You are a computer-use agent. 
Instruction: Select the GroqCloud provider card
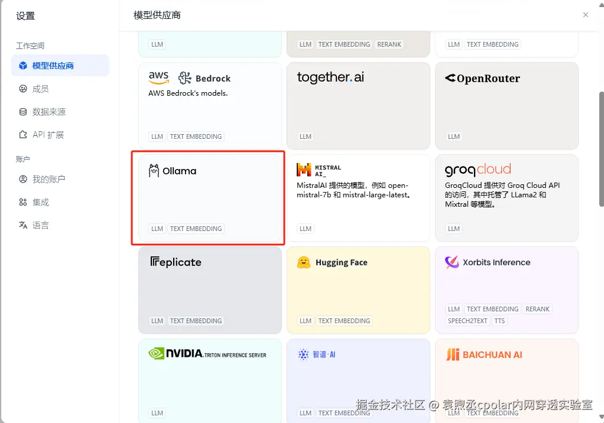point(506,198)
